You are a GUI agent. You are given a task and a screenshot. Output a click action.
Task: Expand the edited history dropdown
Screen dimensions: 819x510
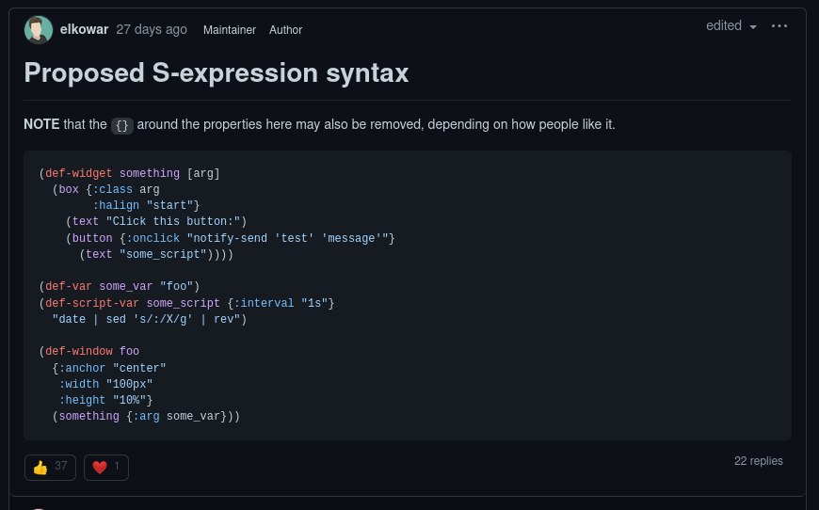coord(731,25)
